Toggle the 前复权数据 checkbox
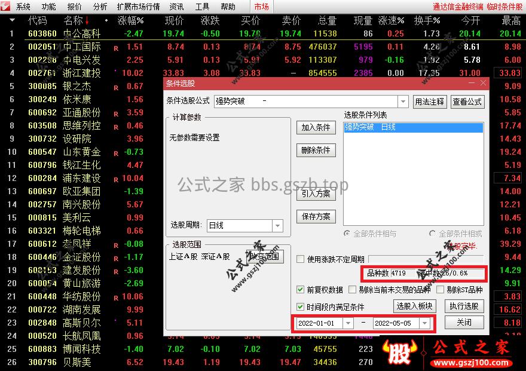Image resolution: width=526 pixels, height=371 pixels. point(301,290)
